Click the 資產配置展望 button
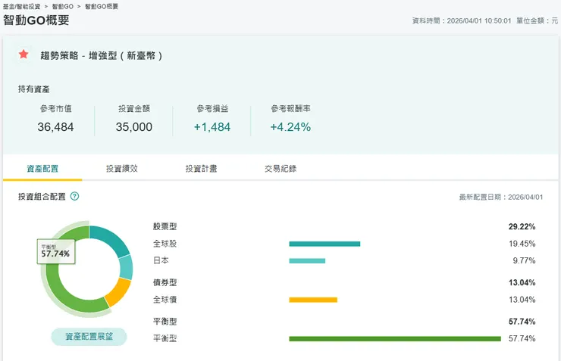The width and height of the screenshot is (561, 361). 89,337
